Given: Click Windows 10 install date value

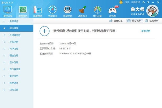Looking at the screenshot, I should tap(75, 54).
